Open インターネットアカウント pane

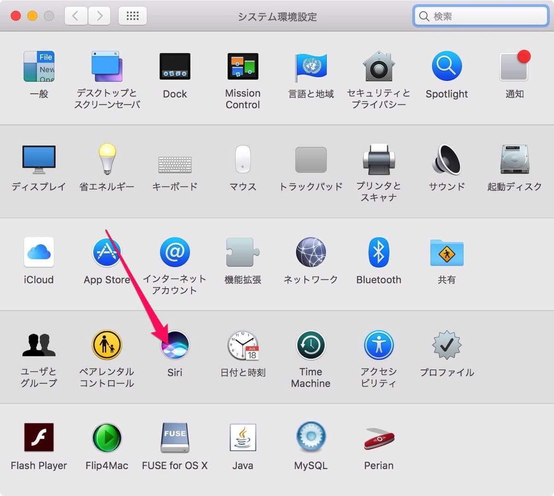175,252
